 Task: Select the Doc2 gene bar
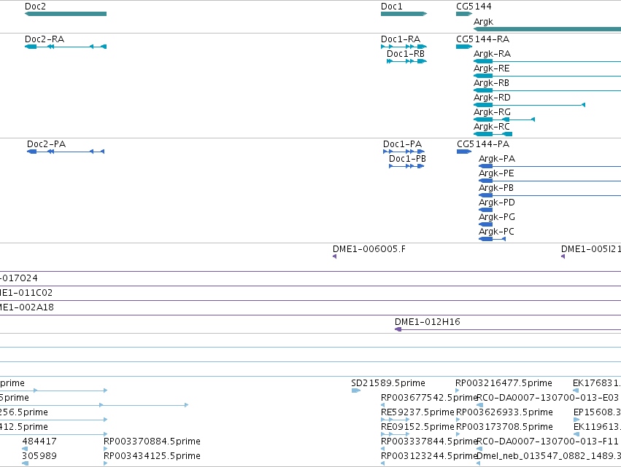(66, 14)
